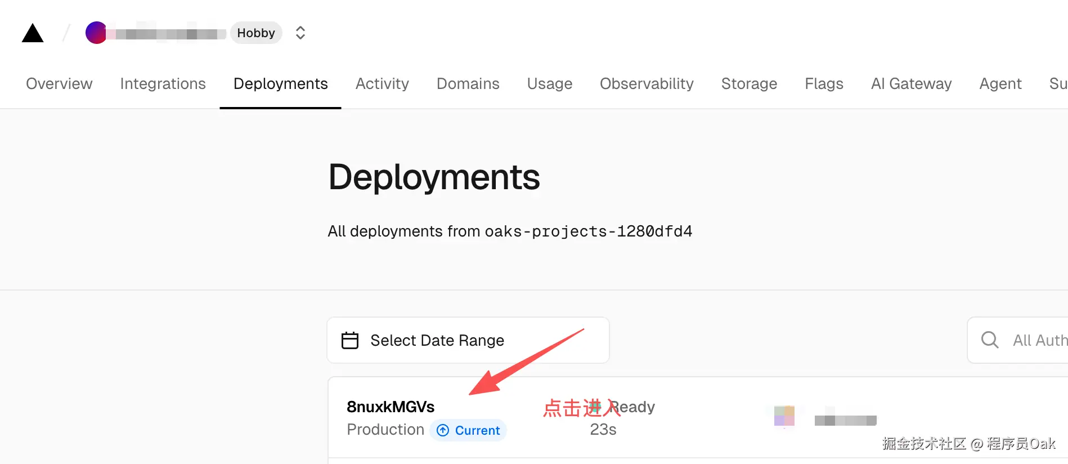Click the Ready status text
Viewport: 1068px width, 464px height.
(632, 407)
